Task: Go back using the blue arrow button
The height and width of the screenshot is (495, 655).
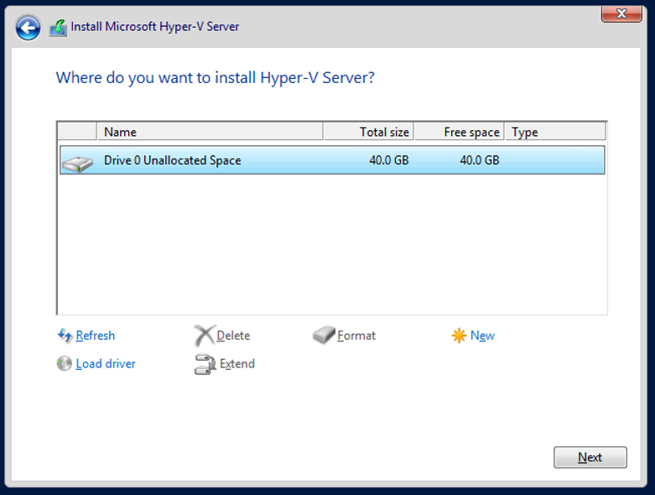Action: coord(28,28)
